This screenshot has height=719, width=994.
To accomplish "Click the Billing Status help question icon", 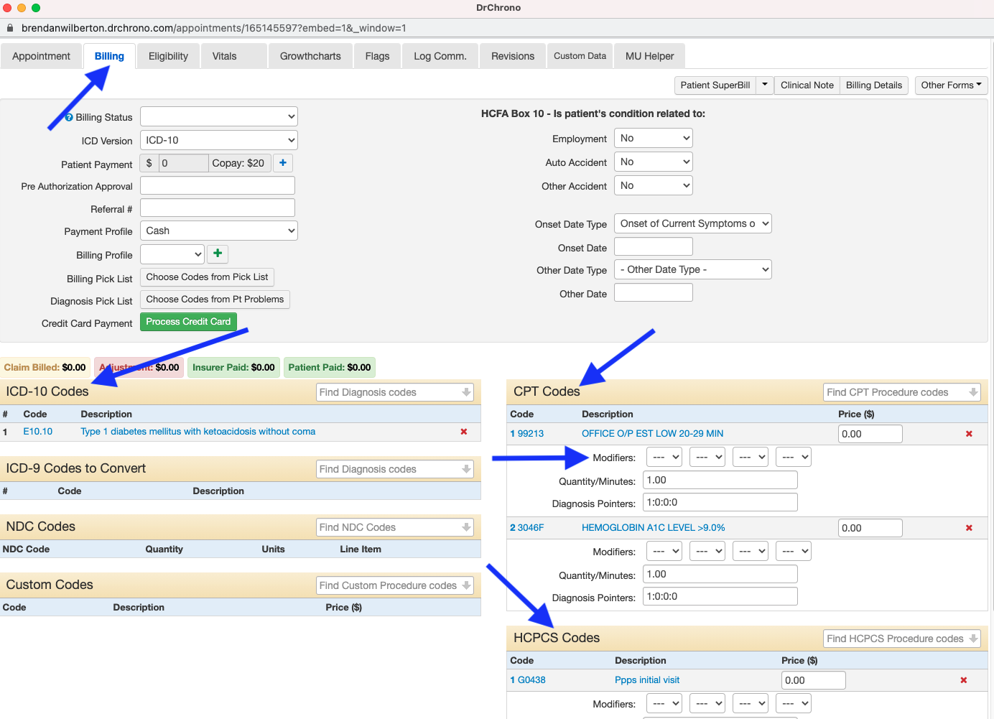I will tap(69, 117).
